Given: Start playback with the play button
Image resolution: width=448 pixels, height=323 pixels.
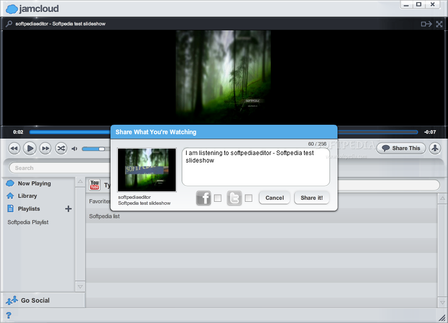Looking at the screenshot, I should [x=30, y=149].
